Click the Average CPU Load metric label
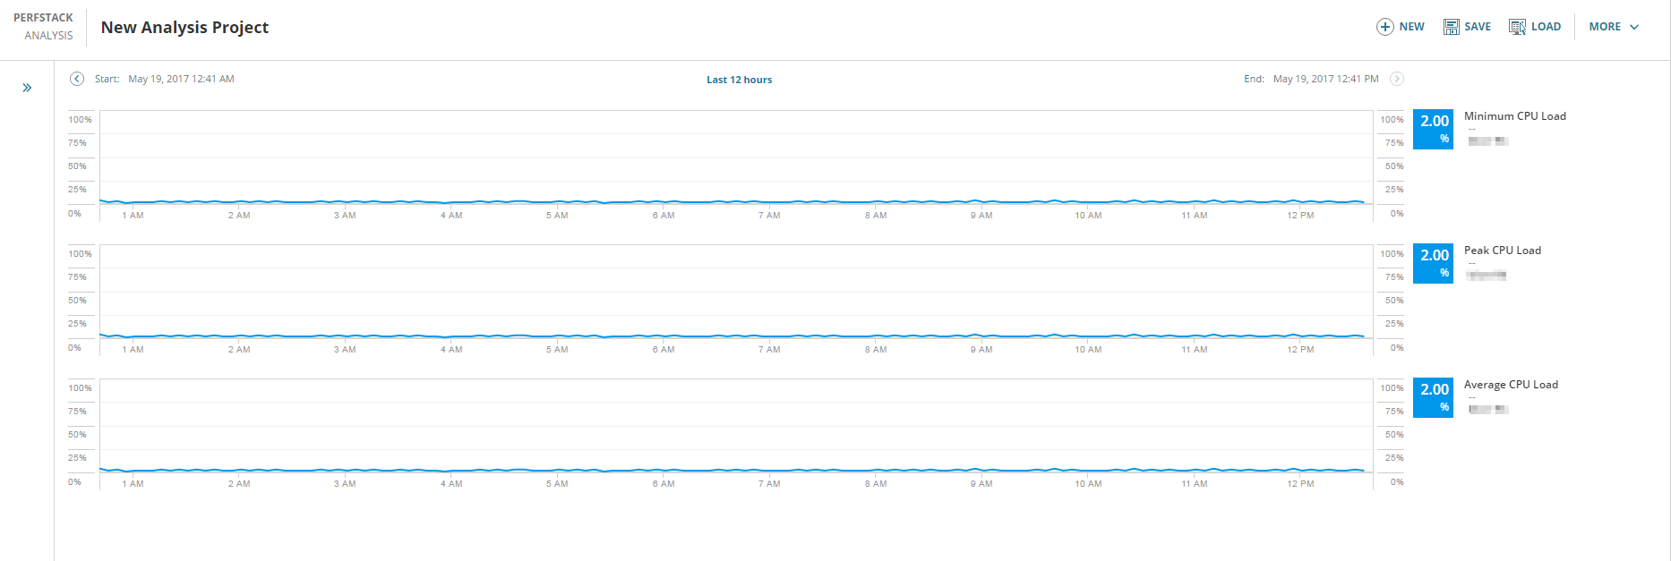 [1511, 385]
